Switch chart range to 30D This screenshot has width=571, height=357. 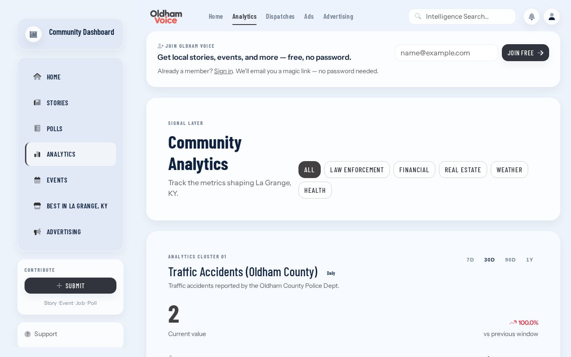(489, 260)
